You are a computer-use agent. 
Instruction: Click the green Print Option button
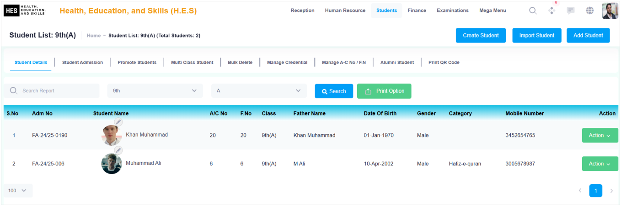[x=384, y=91]
